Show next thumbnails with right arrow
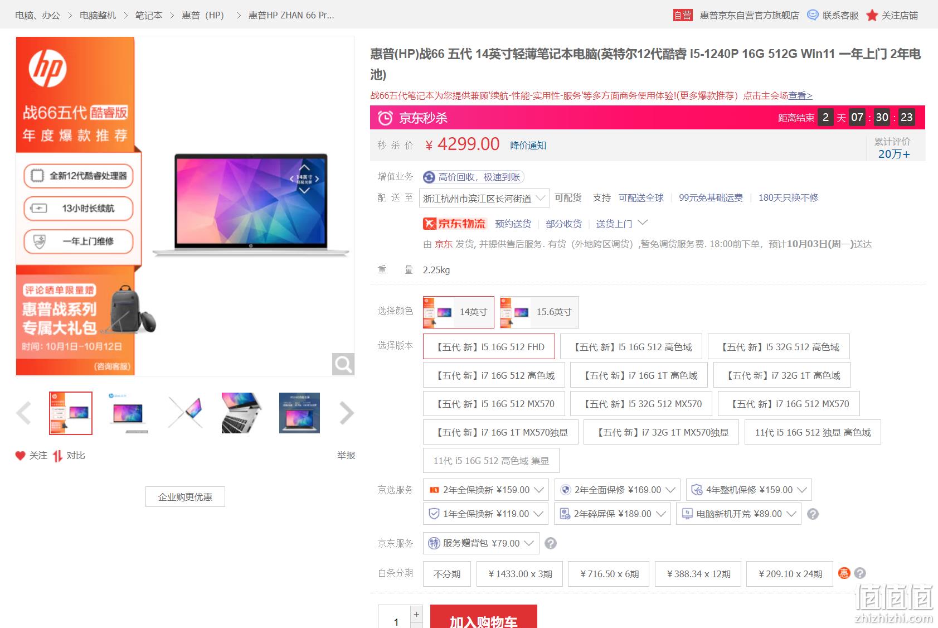938x628 pixels. [347, 413]
